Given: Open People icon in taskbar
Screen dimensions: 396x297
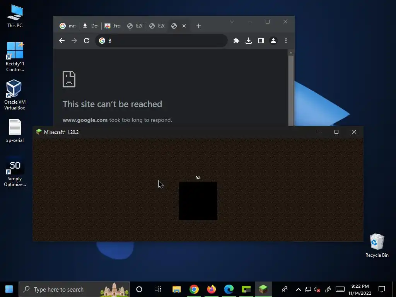Looking at the screenshot, I should tap(285, 289).
